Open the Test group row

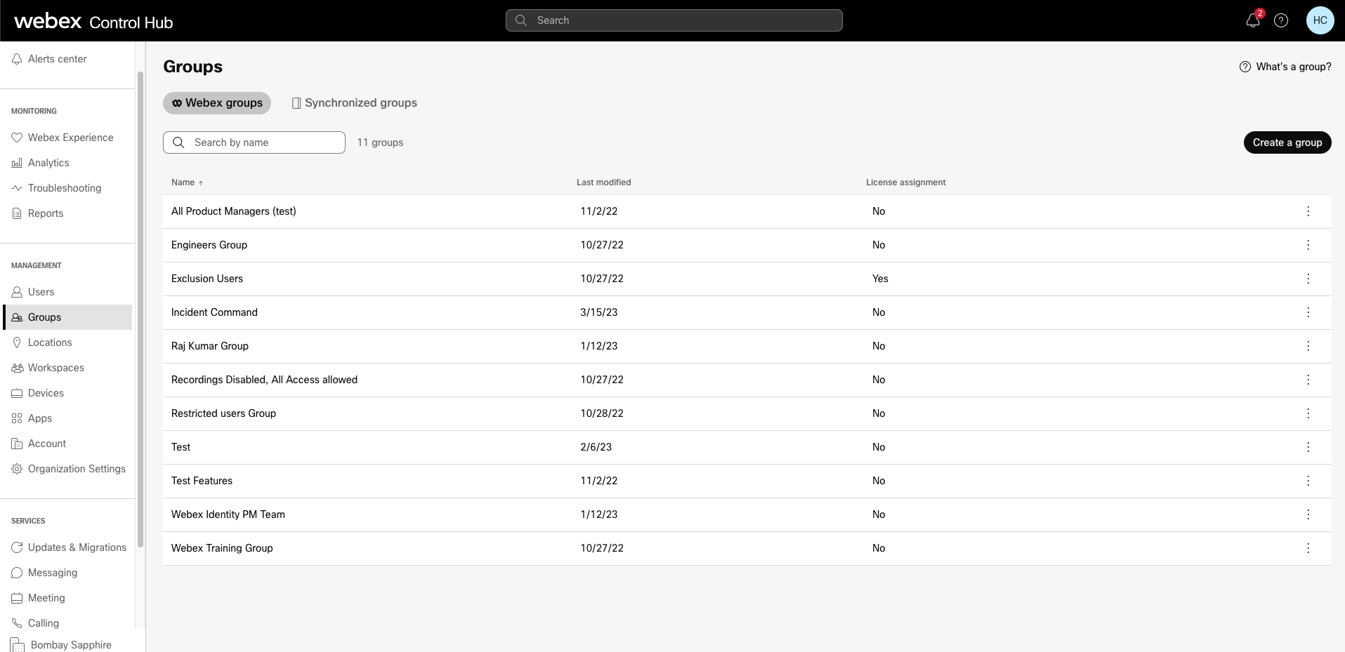click(x=747, y=447)
